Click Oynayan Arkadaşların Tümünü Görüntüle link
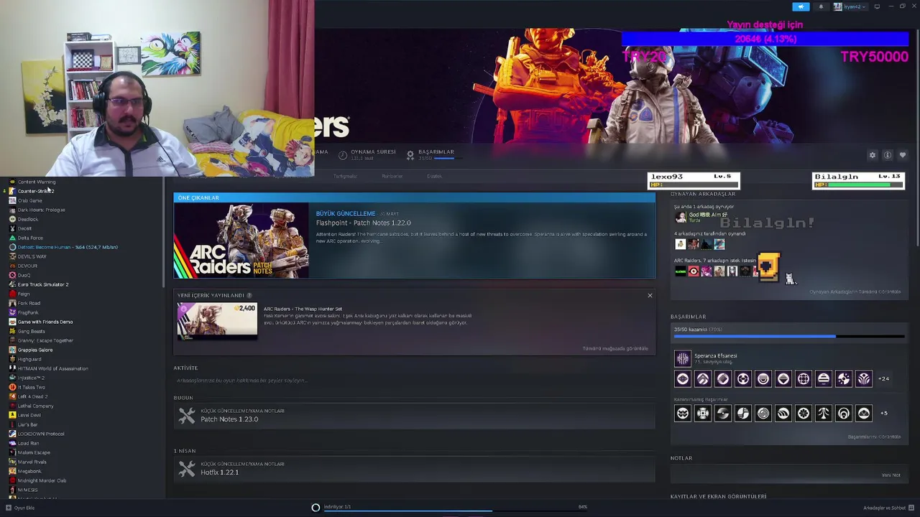920x517 pixels. click(855, 292)
